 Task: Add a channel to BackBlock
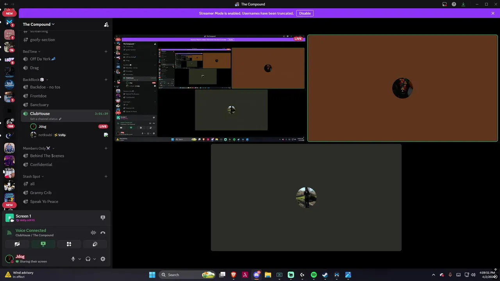(x=106, y=80)
